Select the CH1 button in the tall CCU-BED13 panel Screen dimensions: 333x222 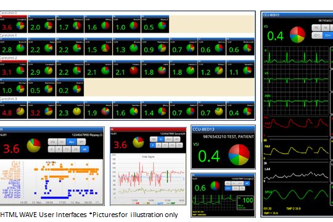317,35
